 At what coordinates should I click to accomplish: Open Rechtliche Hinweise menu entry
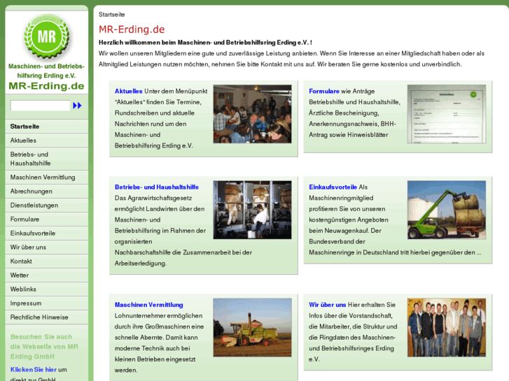pyautogui.click(x=47, y=317)
